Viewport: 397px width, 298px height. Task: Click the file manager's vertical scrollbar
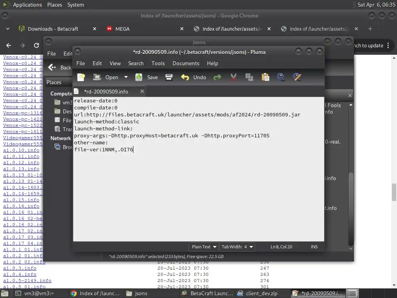tap(350, 209)
